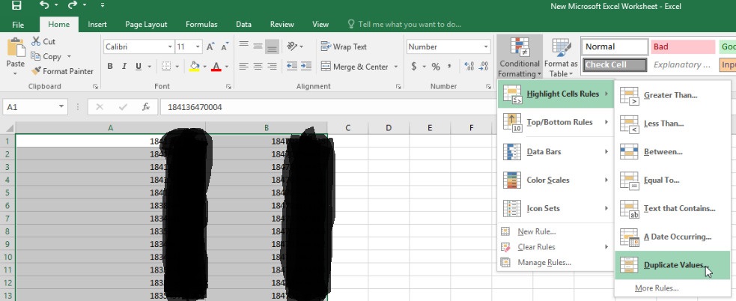Click the font color red A swatch
Image resolution: width=736 pixels, height=301 pixels.
(216, 67)
